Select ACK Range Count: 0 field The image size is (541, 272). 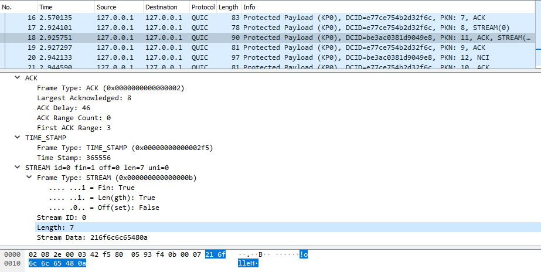coord(74,118)
